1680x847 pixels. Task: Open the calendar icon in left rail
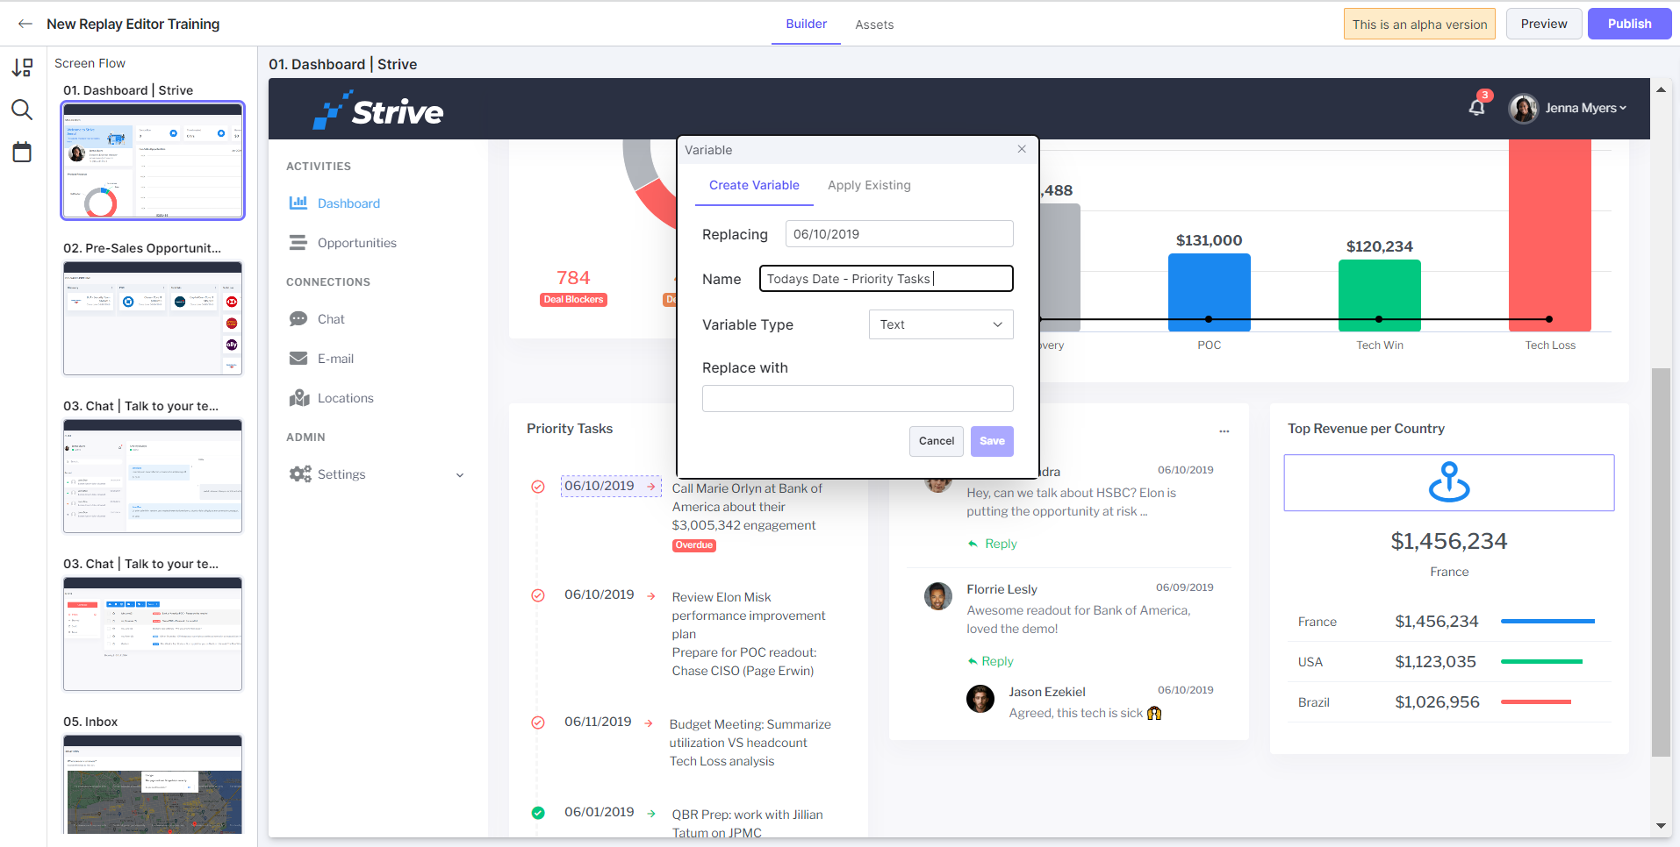coord(22,152)
